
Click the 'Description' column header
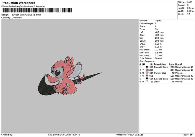coord(160,64)
